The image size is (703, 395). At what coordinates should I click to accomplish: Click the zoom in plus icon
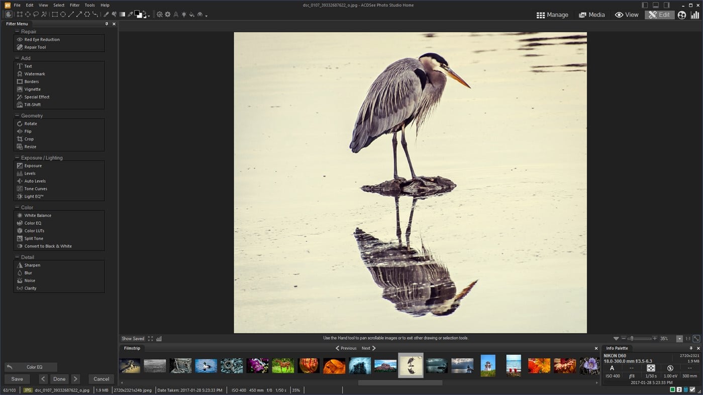coord(654,339)
